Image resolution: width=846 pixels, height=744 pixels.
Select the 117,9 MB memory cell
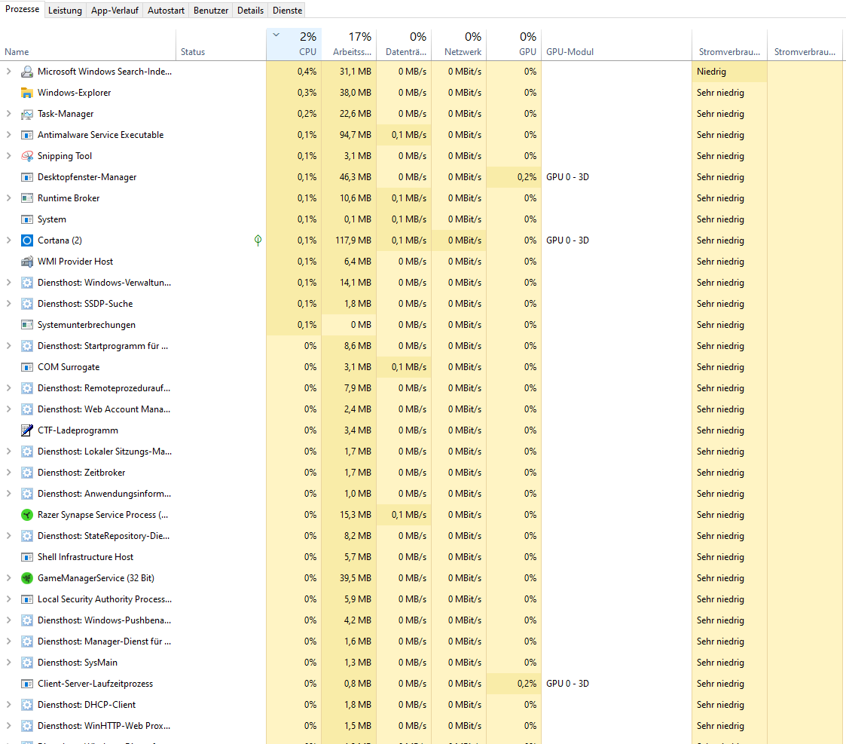pos(349,240)
